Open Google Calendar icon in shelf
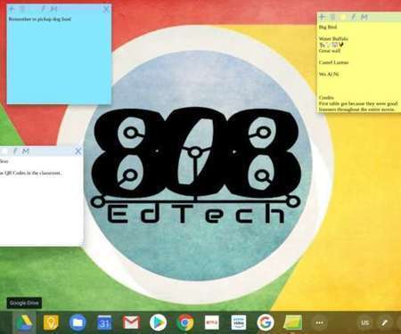The height and width of the screenshot is (334, 401). point(104,322)
